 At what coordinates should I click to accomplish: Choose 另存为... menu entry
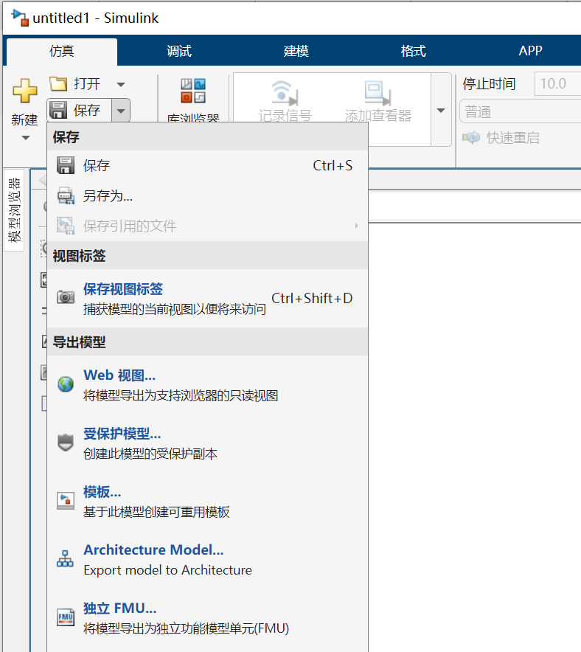pyautogui.click(x=207, y=195)
